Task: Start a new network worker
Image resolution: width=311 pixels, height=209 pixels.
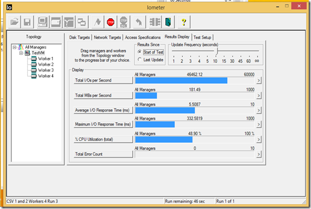Action: point(68,22)
